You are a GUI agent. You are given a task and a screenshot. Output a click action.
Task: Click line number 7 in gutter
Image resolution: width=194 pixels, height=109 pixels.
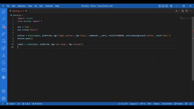coord(13,36)
